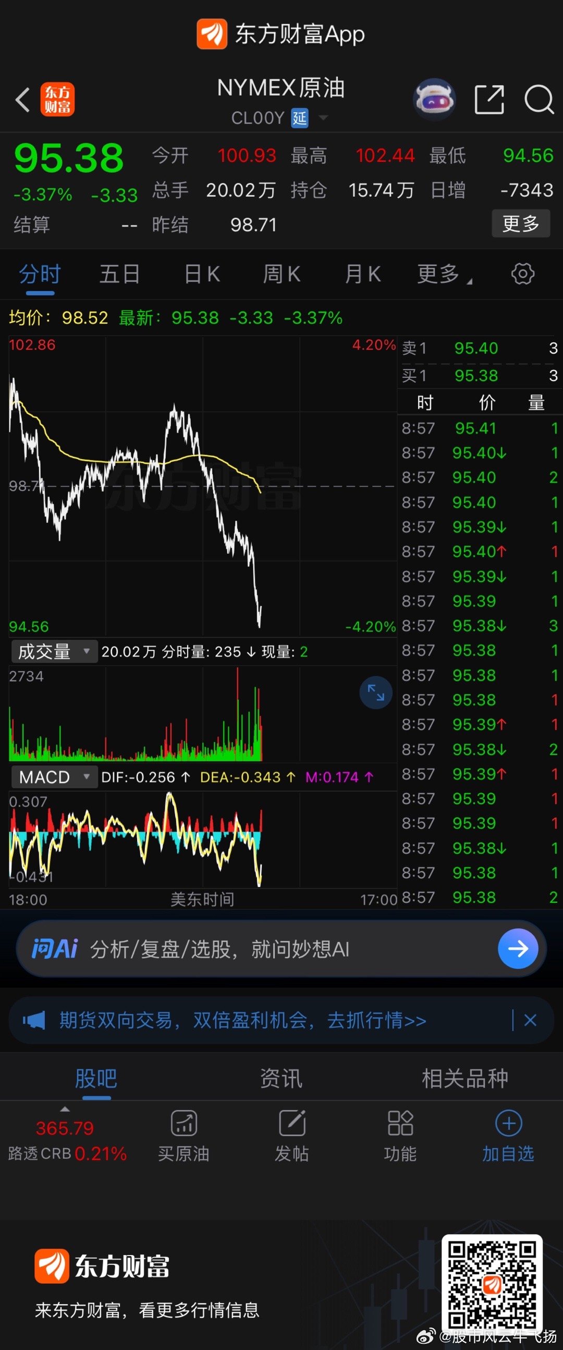Switch to 分时 intraday tab

point(40,274)
